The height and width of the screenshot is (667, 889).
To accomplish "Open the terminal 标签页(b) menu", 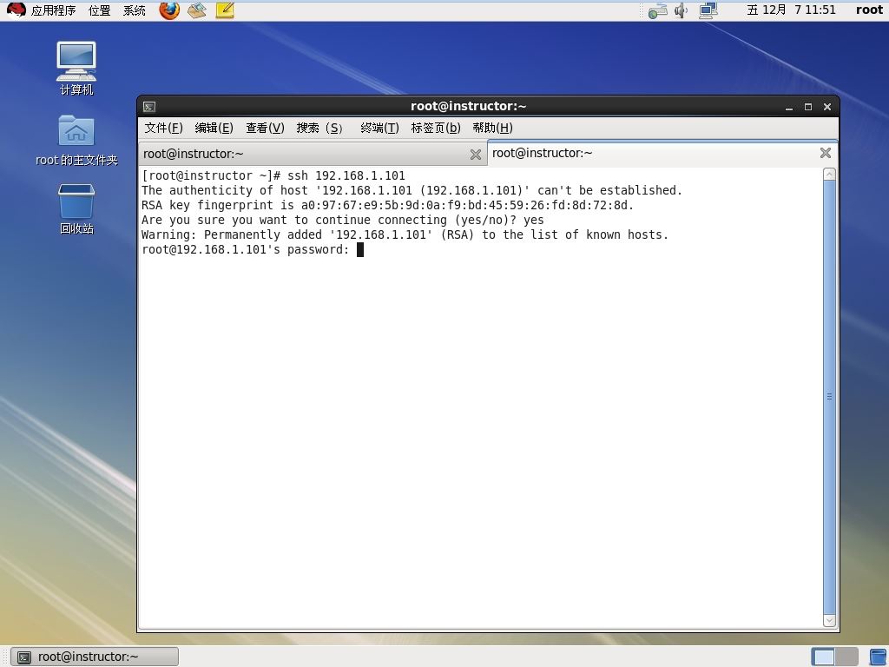I will pos(436,129).
